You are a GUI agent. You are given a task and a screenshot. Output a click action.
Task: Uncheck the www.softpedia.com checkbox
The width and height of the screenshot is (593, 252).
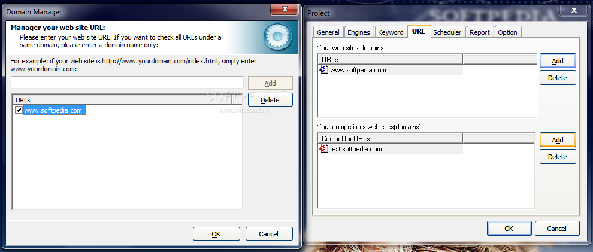(x=19, y=110)
